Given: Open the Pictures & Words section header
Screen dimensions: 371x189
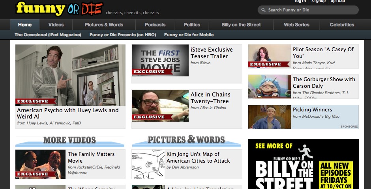Looking at the screenshot, I should pos(186,141).
